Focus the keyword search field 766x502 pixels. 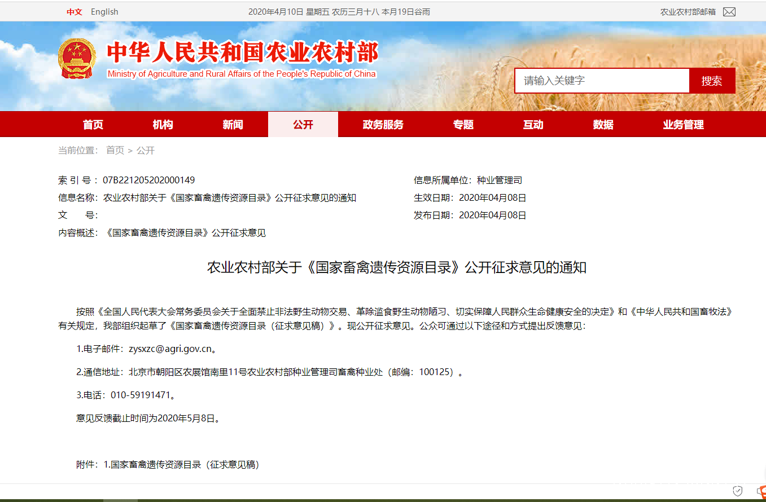[x=602, y=81]
